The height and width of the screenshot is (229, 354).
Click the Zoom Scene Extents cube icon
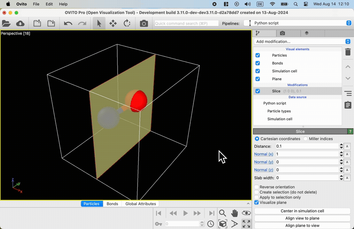click(x=223, y=224)
